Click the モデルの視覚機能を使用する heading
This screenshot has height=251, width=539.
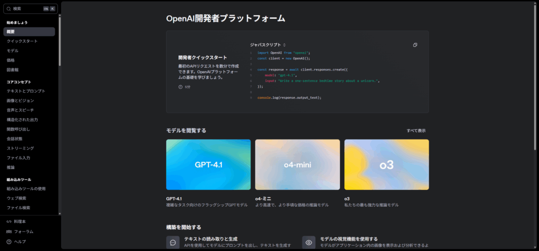[x=349, y=238]
